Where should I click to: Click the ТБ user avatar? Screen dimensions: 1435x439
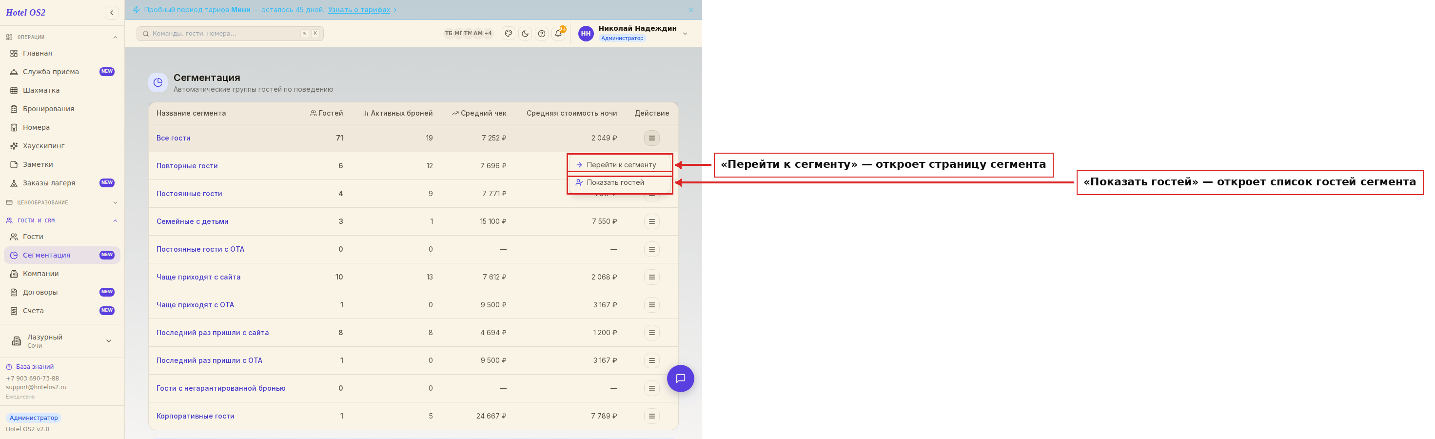click(449, 34)
